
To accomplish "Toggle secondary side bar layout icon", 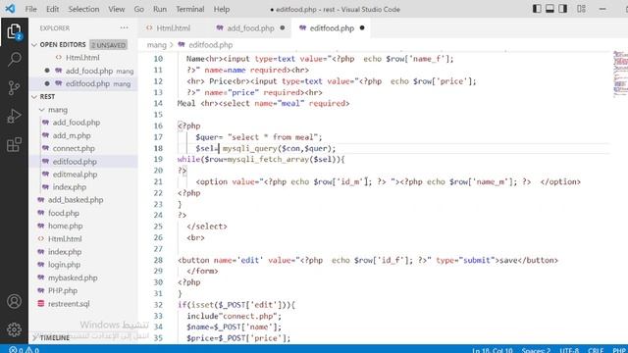I will click(562, 9).
